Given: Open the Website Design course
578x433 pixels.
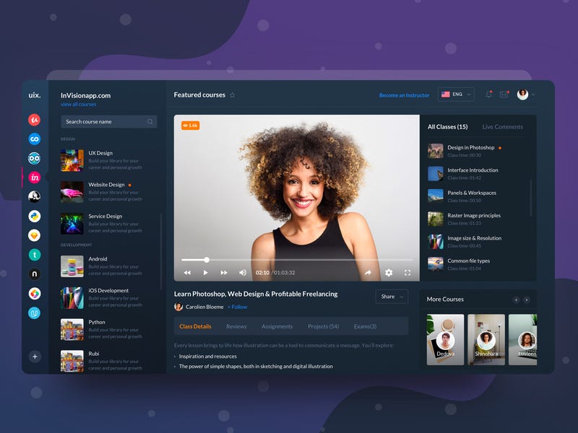Looking at the screenshot, I should (x=101, y=192).
